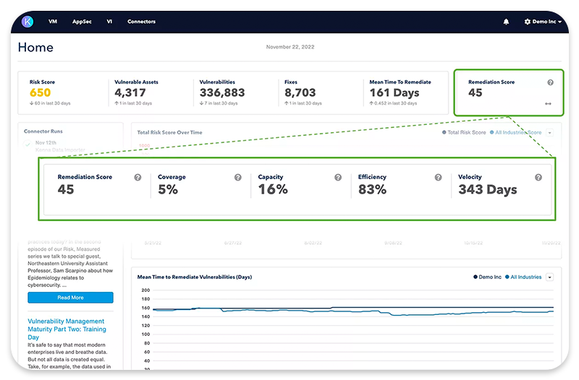This screenshot has height=380, width=579.
Task: Click the Efficiency help icon
Action: (438, 177)
